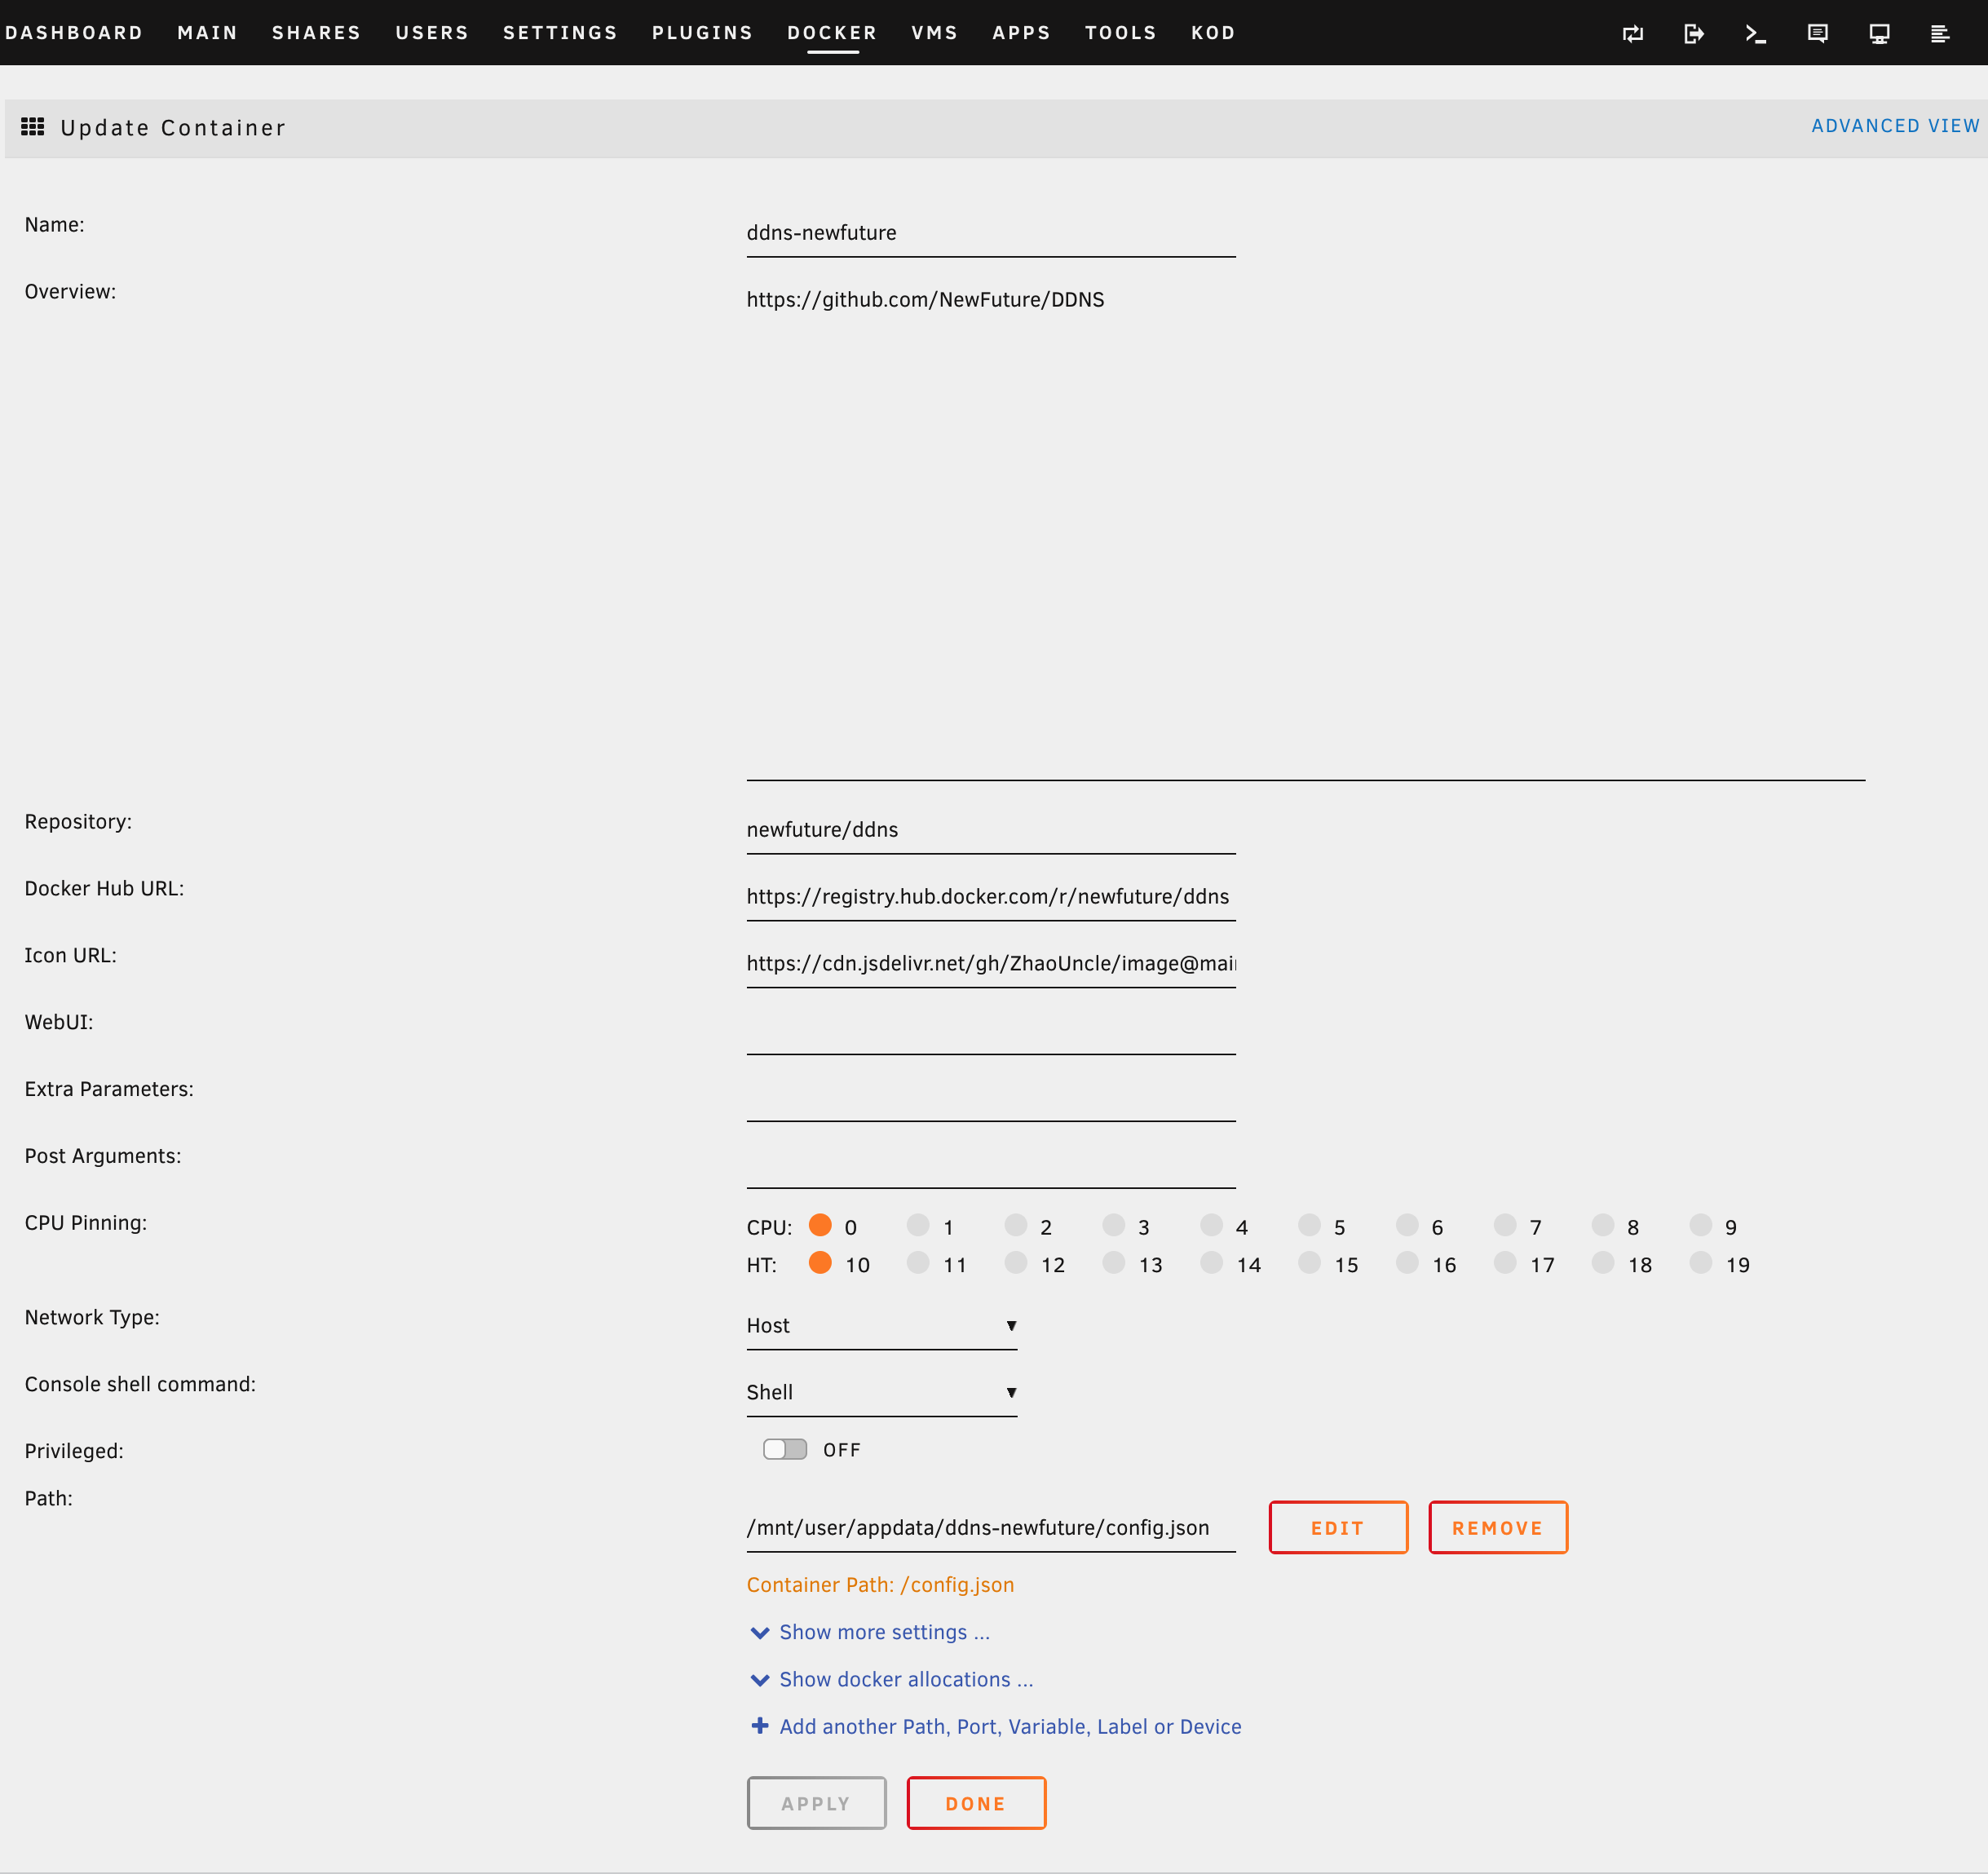
Task: Expand Show docker allocations section
Action: pyautogui.click(x=905, y=1679)
